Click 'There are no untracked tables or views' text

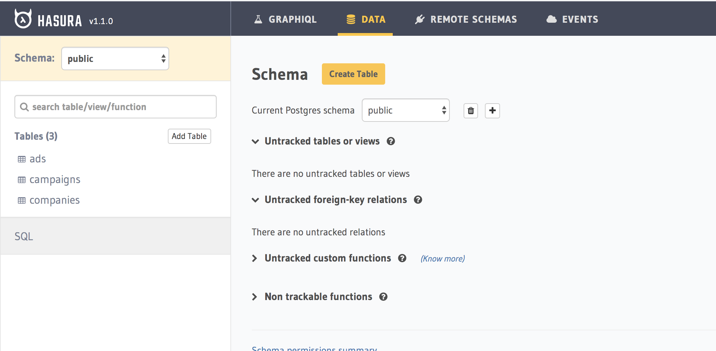331,173
